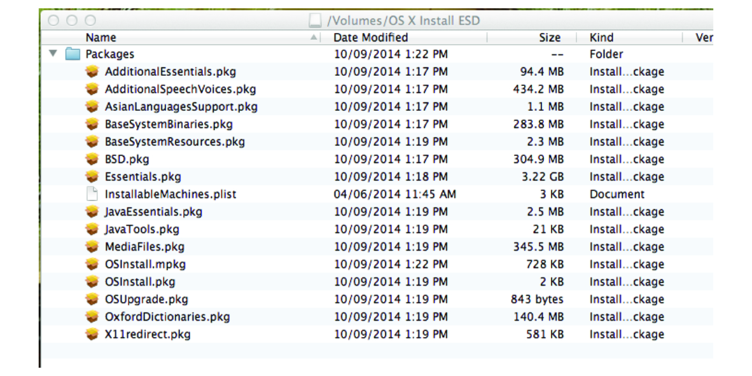Click the BSD.pkg installer package icon
The height and width of the screenshot is (376, 752).
point(92,159)
